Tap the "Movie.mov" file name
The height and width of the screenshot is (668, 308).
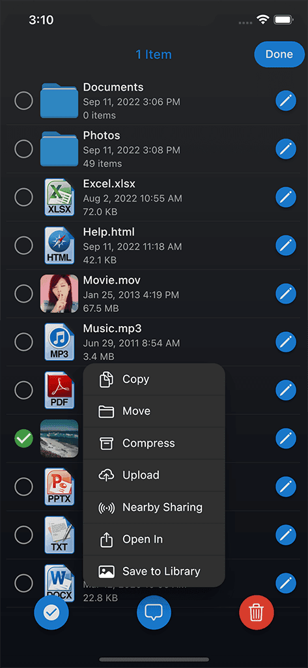pos(111,280)
